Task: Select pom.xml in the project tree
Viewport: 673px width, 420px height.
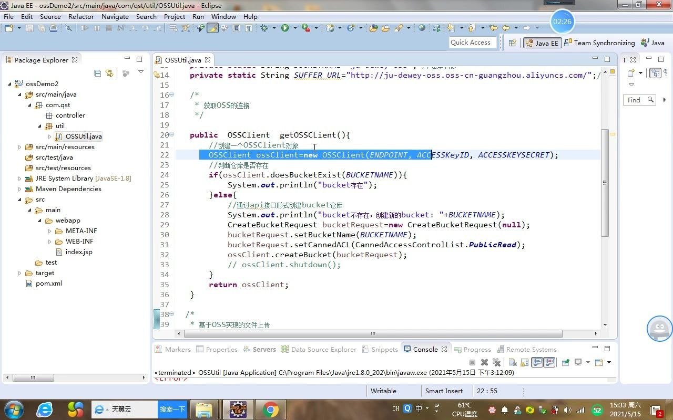Action: click(44, 283)
